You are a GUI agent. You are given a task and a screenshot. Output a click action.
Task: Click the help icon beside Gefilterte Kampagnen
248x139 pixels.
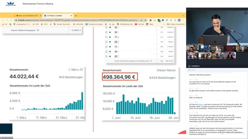point(38,30)
